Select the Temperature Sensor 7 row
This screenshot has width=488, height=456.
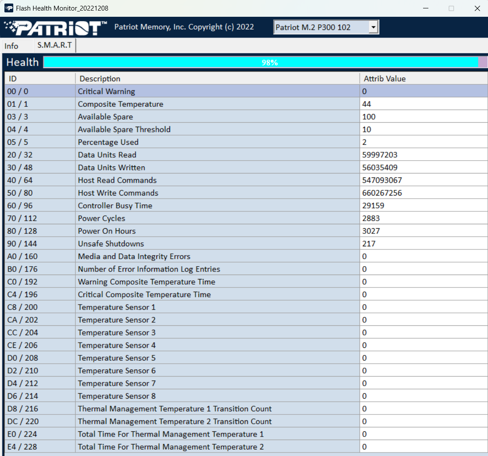(246, 383)
